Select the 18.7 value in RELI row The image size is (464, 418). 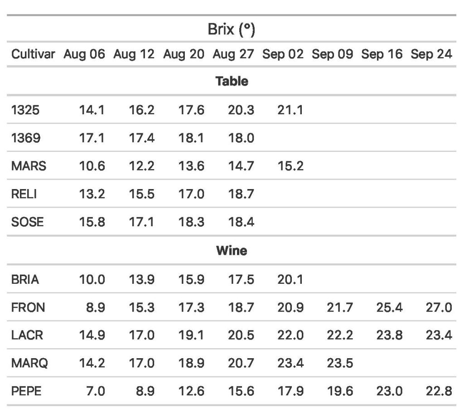241,194
